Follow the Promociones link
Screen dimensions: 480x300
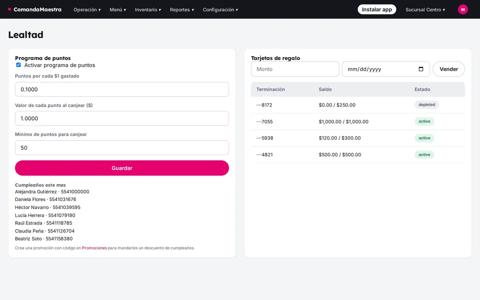pos(94,248)
